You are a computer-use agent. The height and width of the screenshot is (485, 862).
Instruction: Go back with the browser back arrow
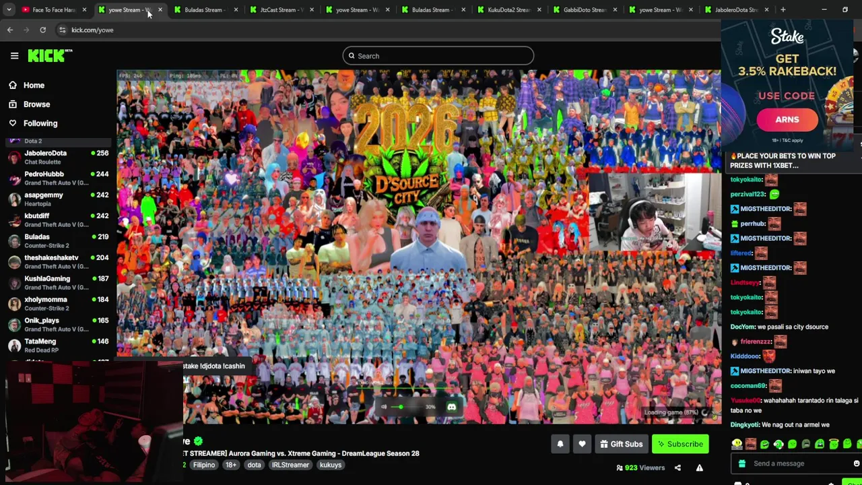(9, 30)
